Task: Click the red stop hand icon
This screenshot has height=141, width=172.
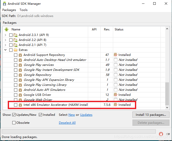Action: [161, 134]
